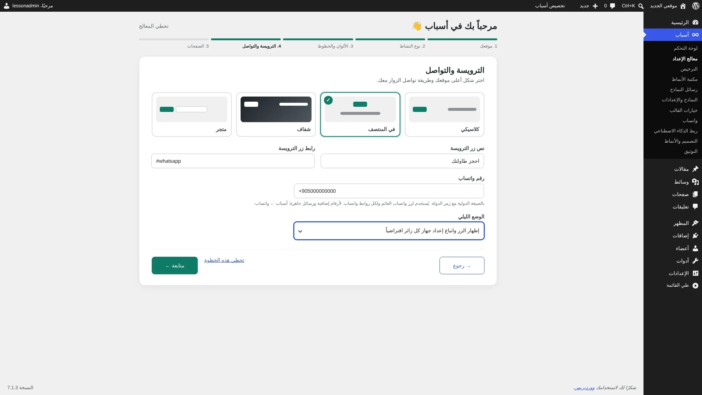Open ربط الذكاء الاصطناعي submenu item
The image size is (702, 395).
676,131
